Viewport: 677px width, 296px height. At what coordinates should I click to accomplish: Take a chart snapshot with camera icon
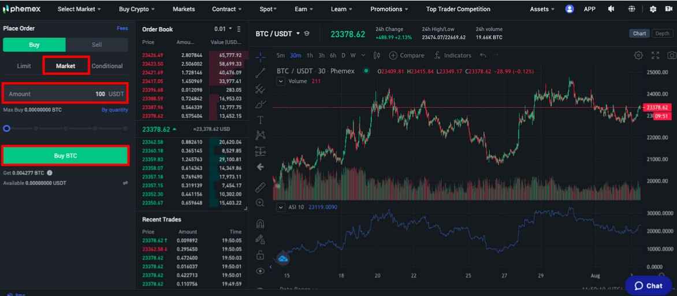[x=671, y=55]
